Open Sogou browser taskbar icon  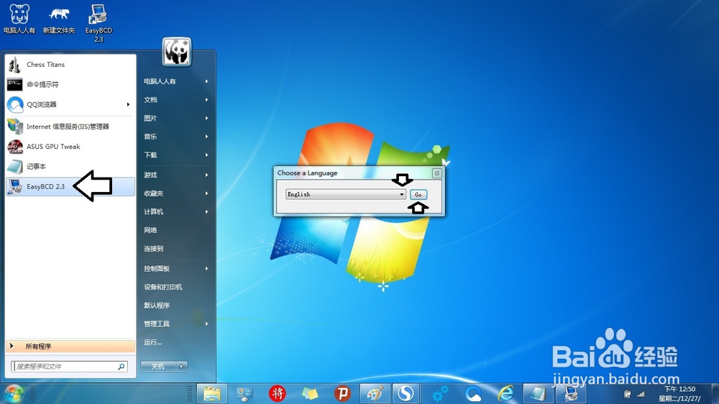[x=406, y=393]
